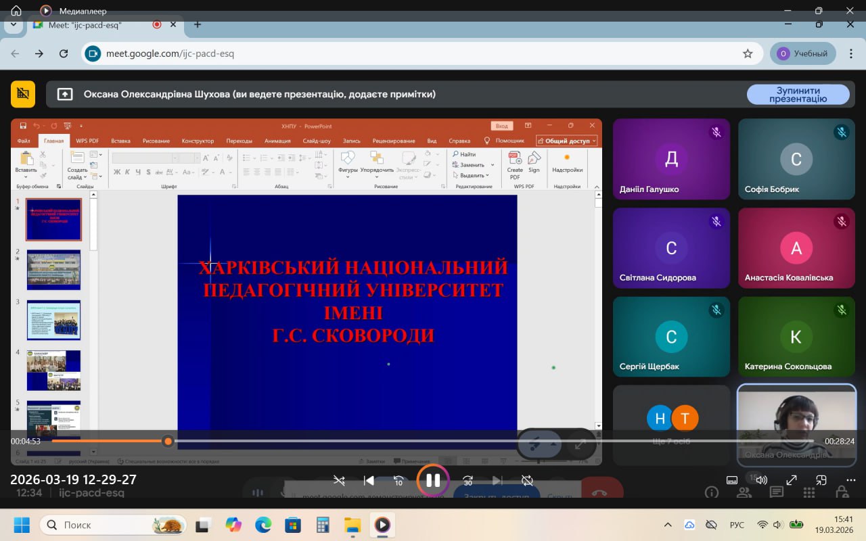Image resolution: width=866 pixels, height=541 pixels.
Task: Skip forward 30 seconds
Action: 468,481
